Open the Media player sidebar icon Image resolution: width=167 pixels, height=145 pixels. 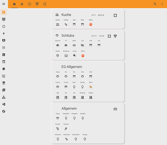[4, 90]
